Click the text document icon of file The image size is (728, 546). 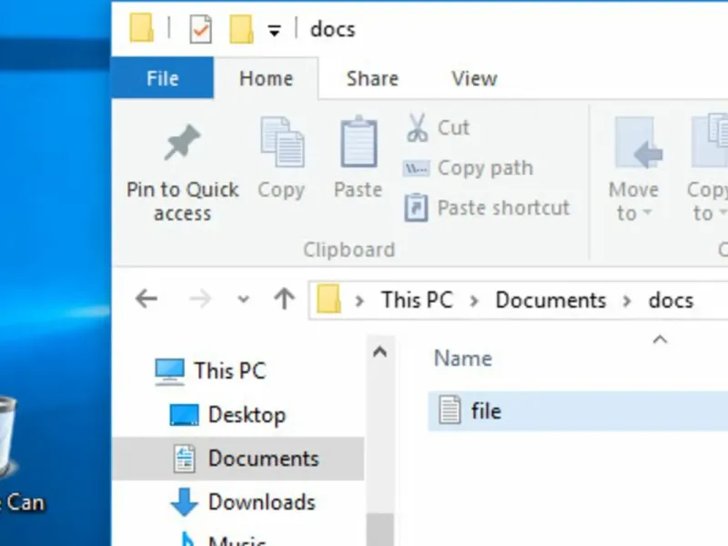click(450, 409)
